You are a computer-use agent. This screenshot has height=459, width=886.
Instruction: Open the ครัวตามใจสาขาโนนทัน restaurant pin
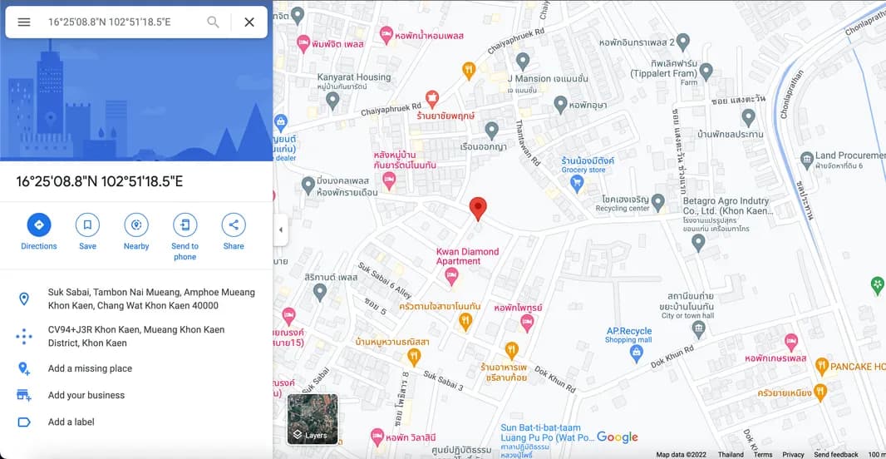coord(465,322)
